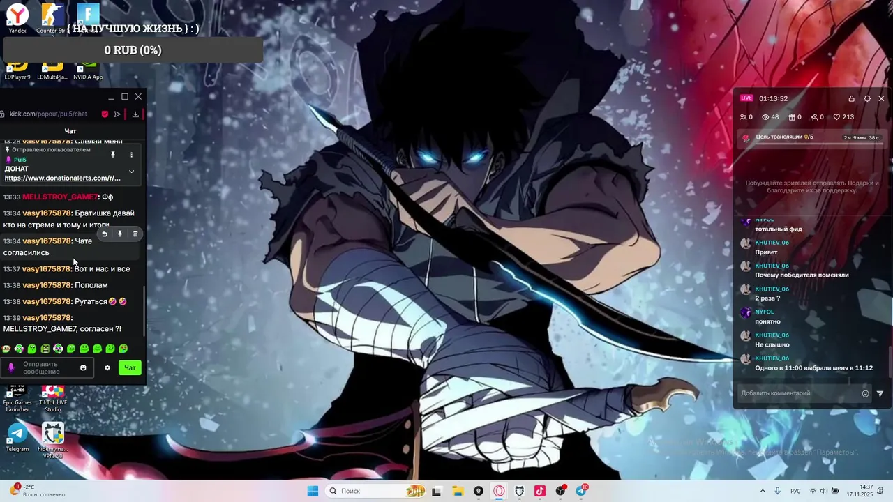Collapse pinned message with chevron
The width and height of the screenshot is (893, 502).
(x=131, y=172)
